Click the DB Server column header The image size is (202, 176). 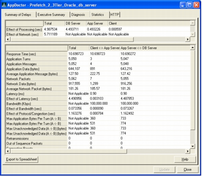tap(75, 24)
